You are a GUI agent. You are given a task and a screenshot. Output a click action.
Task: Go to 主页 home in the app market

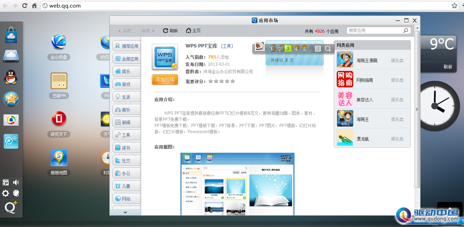(193, 31)
